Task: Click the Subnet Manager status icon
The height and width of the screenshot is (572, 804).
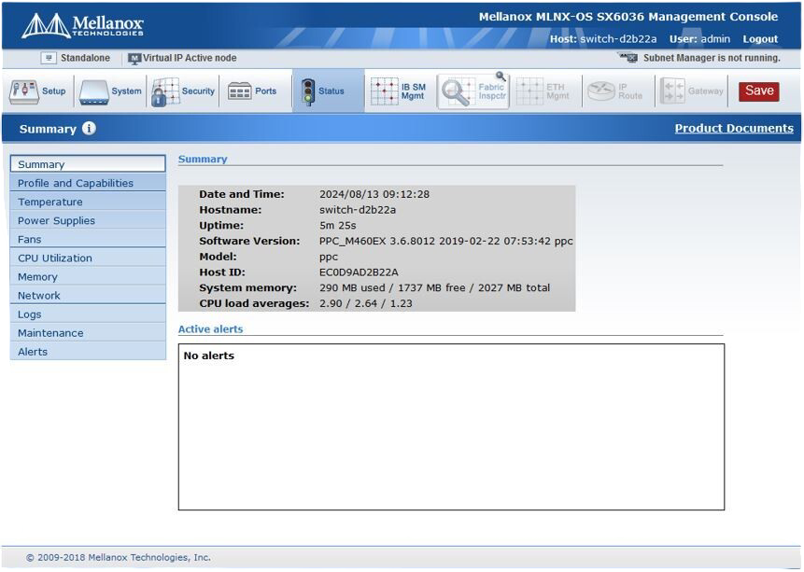Action: (628, 58)
